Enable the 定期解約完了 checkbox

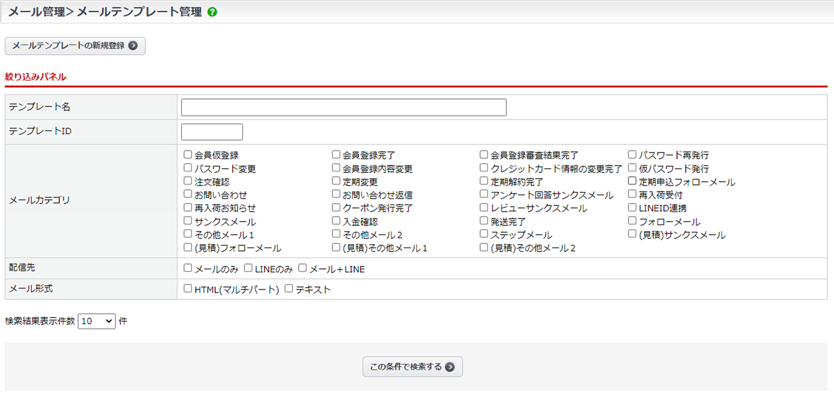[x=484, y=181]
